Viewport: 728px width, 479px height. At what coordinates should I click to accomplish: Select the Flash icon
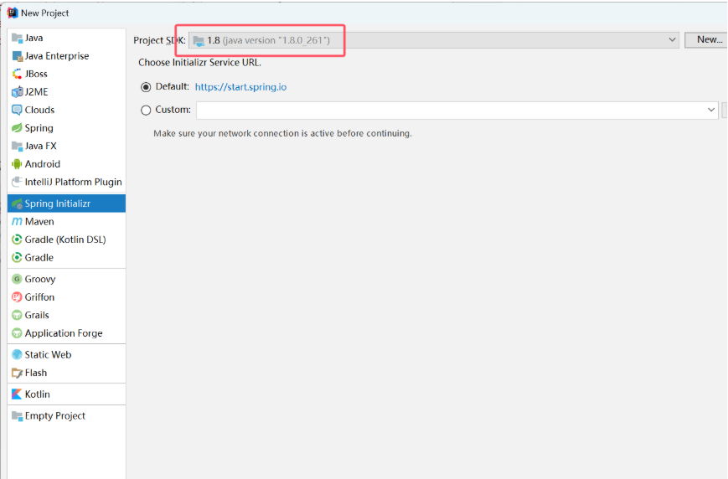tap(18, 373)
